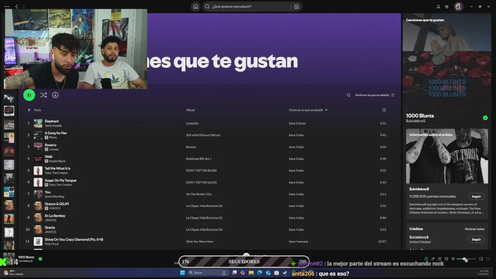Click 'Mostrar todos' in Créditos
Image resolution: width=496 pixels, height=279 pixels.
pos(475,229)
